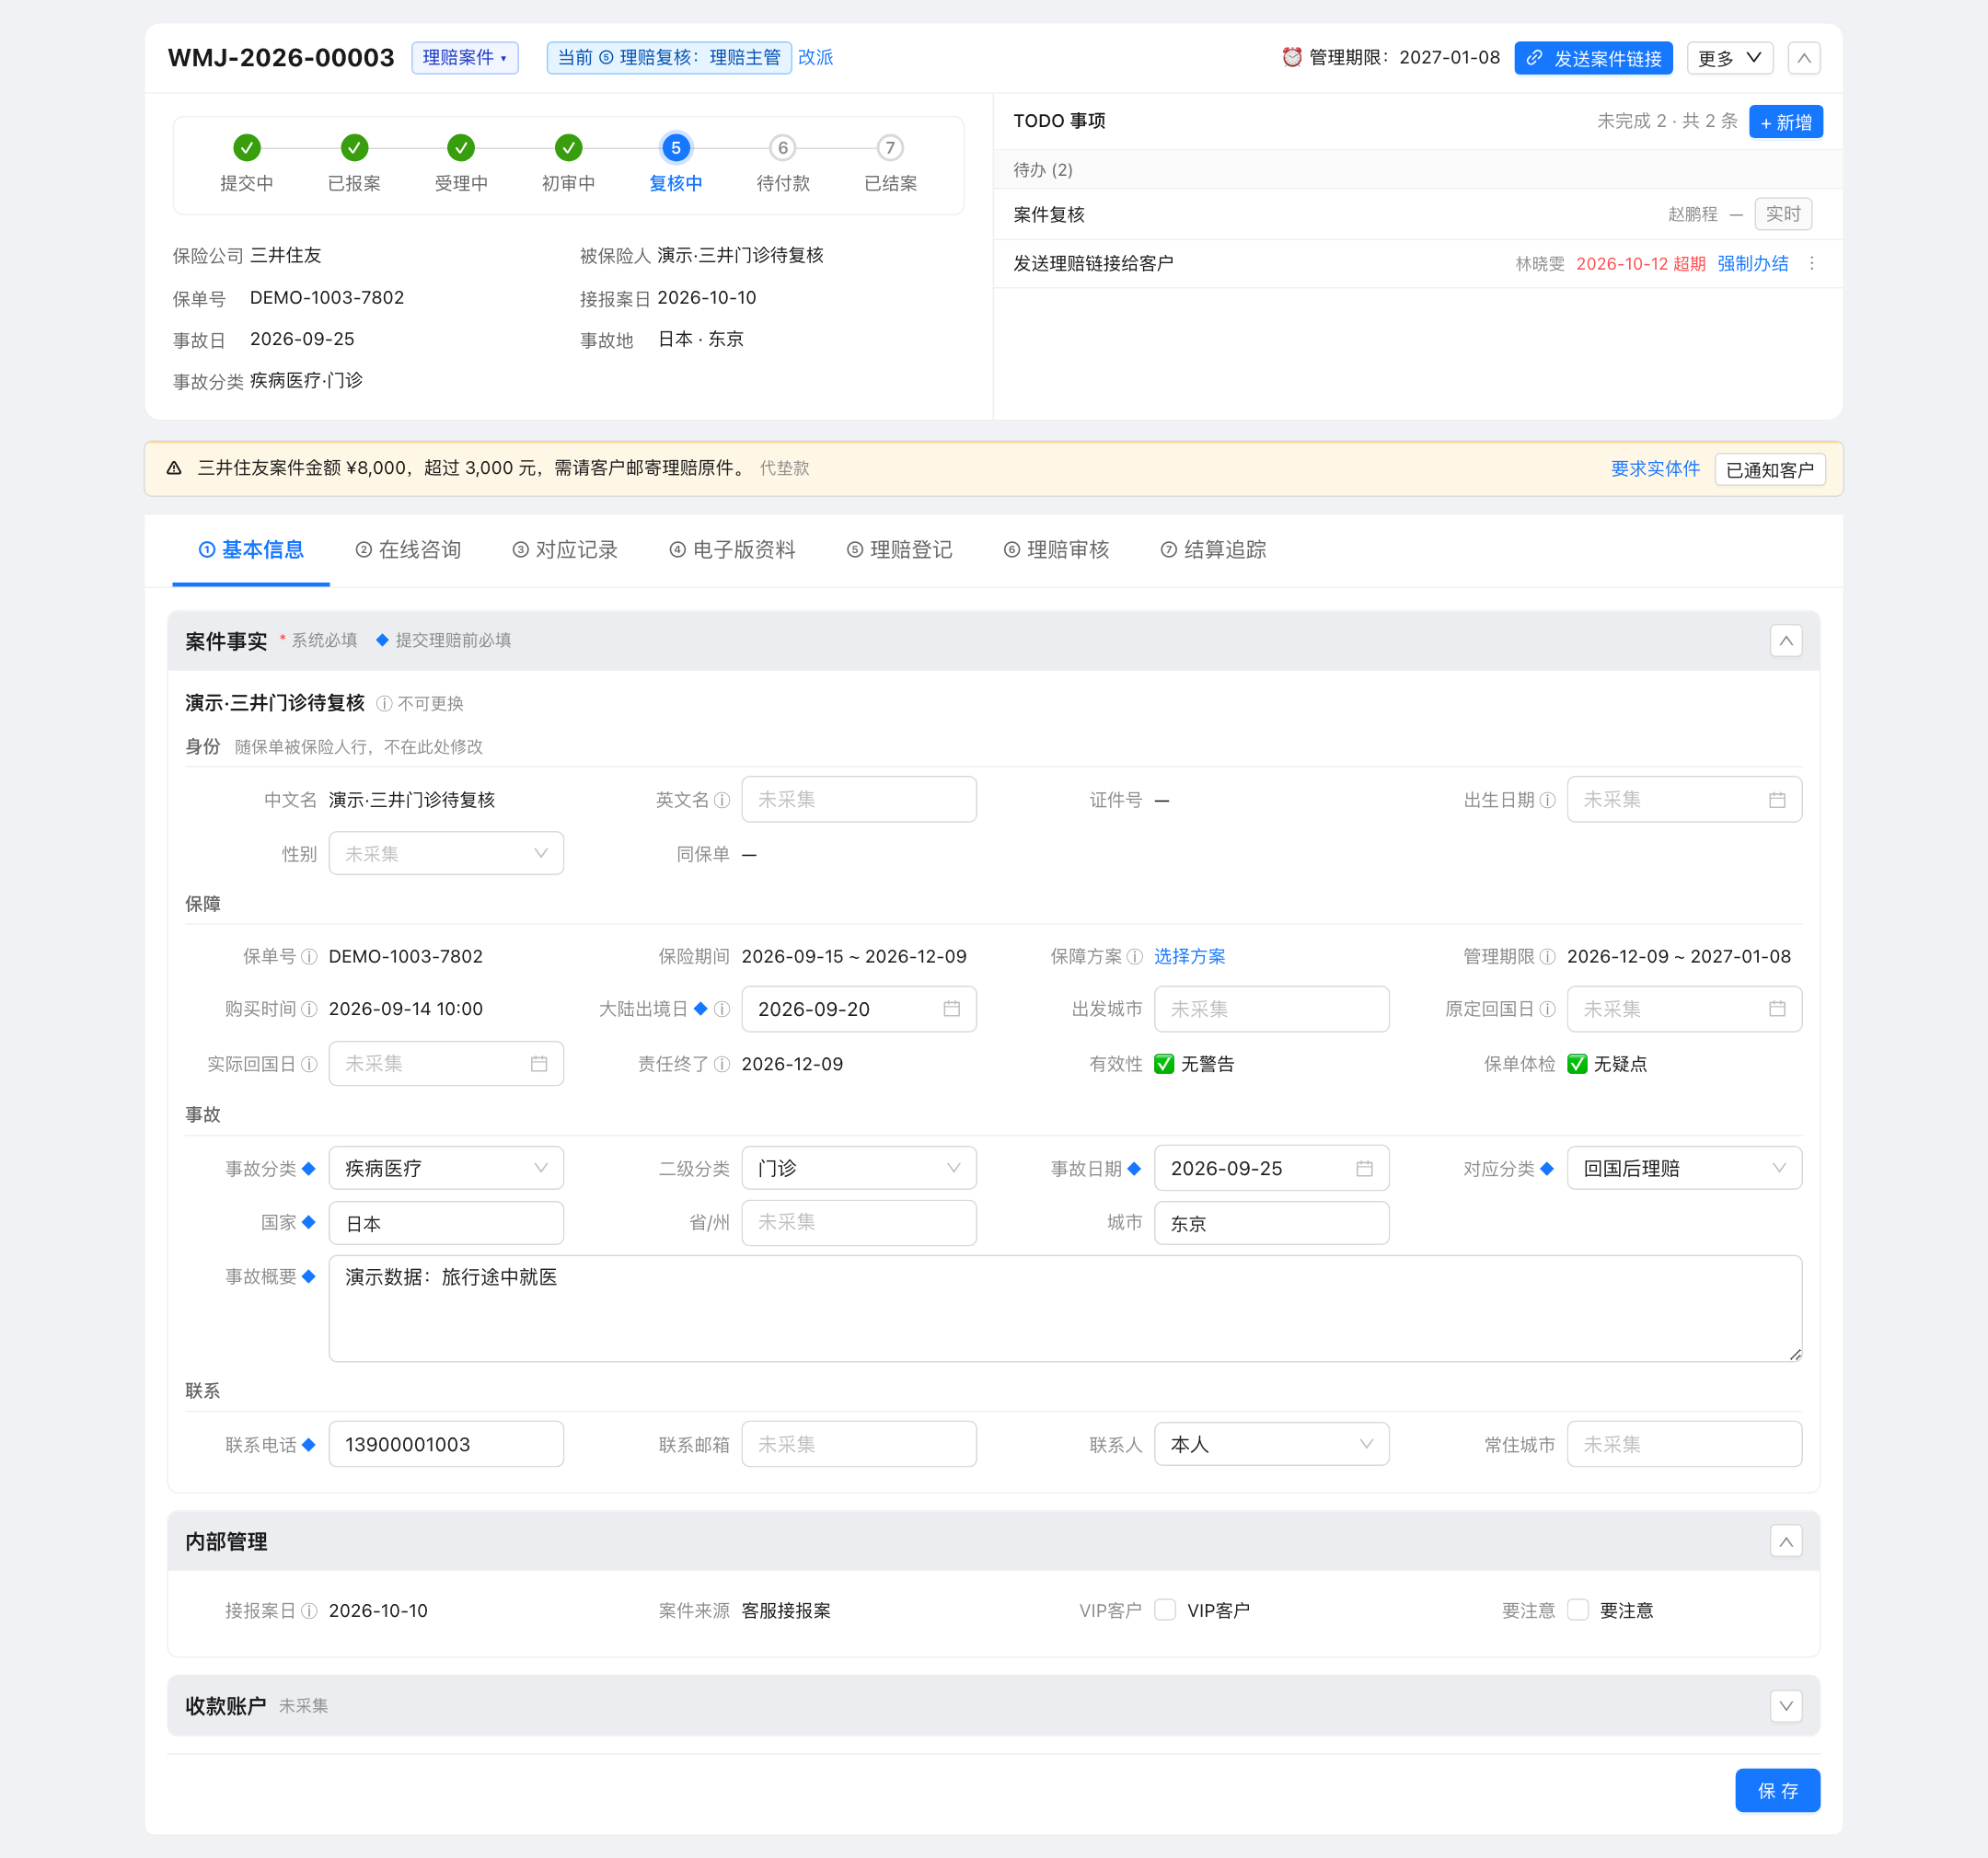The width and height of the screenshot is (1988, 1858).
Task: Open the 对应分类 回国后理赔 dropdown
Action: pos(1684,1168)
